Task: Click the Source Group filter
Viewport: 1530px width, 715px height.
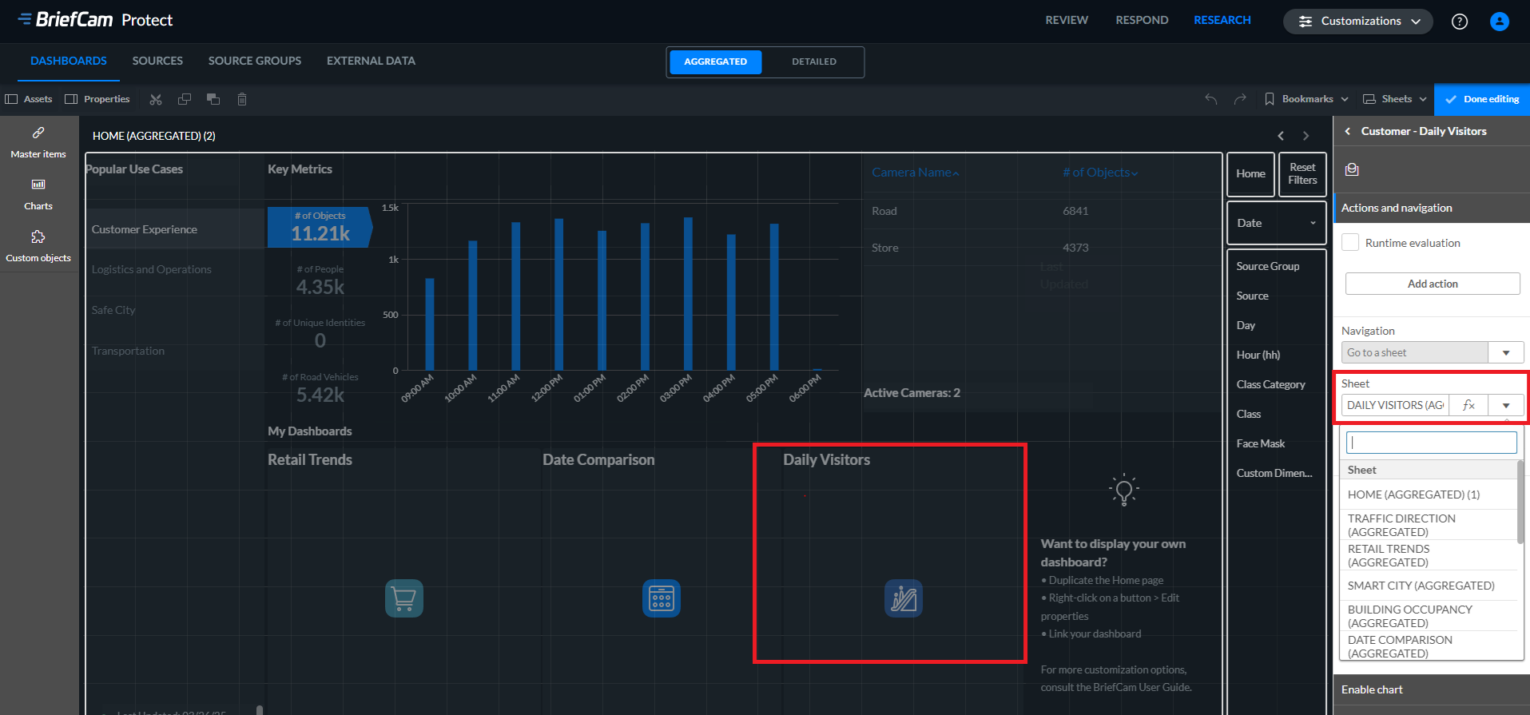Action: click(x=1268, y=266)
